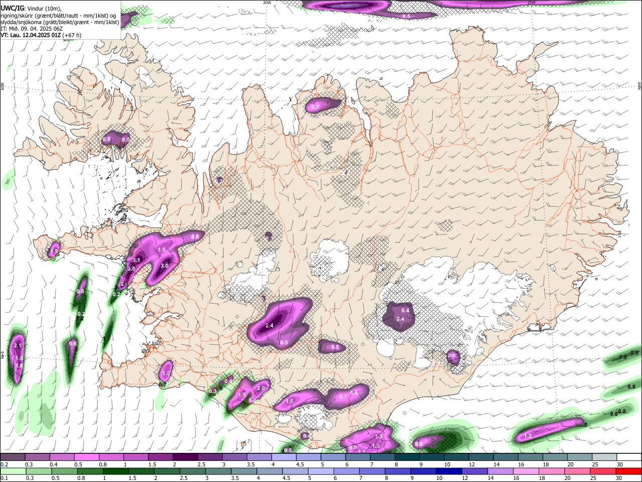This screenshot has height=482, width=642.
Task: Click the bright pink 0.5–0.8 legend swatch
Action: point(87,457)
